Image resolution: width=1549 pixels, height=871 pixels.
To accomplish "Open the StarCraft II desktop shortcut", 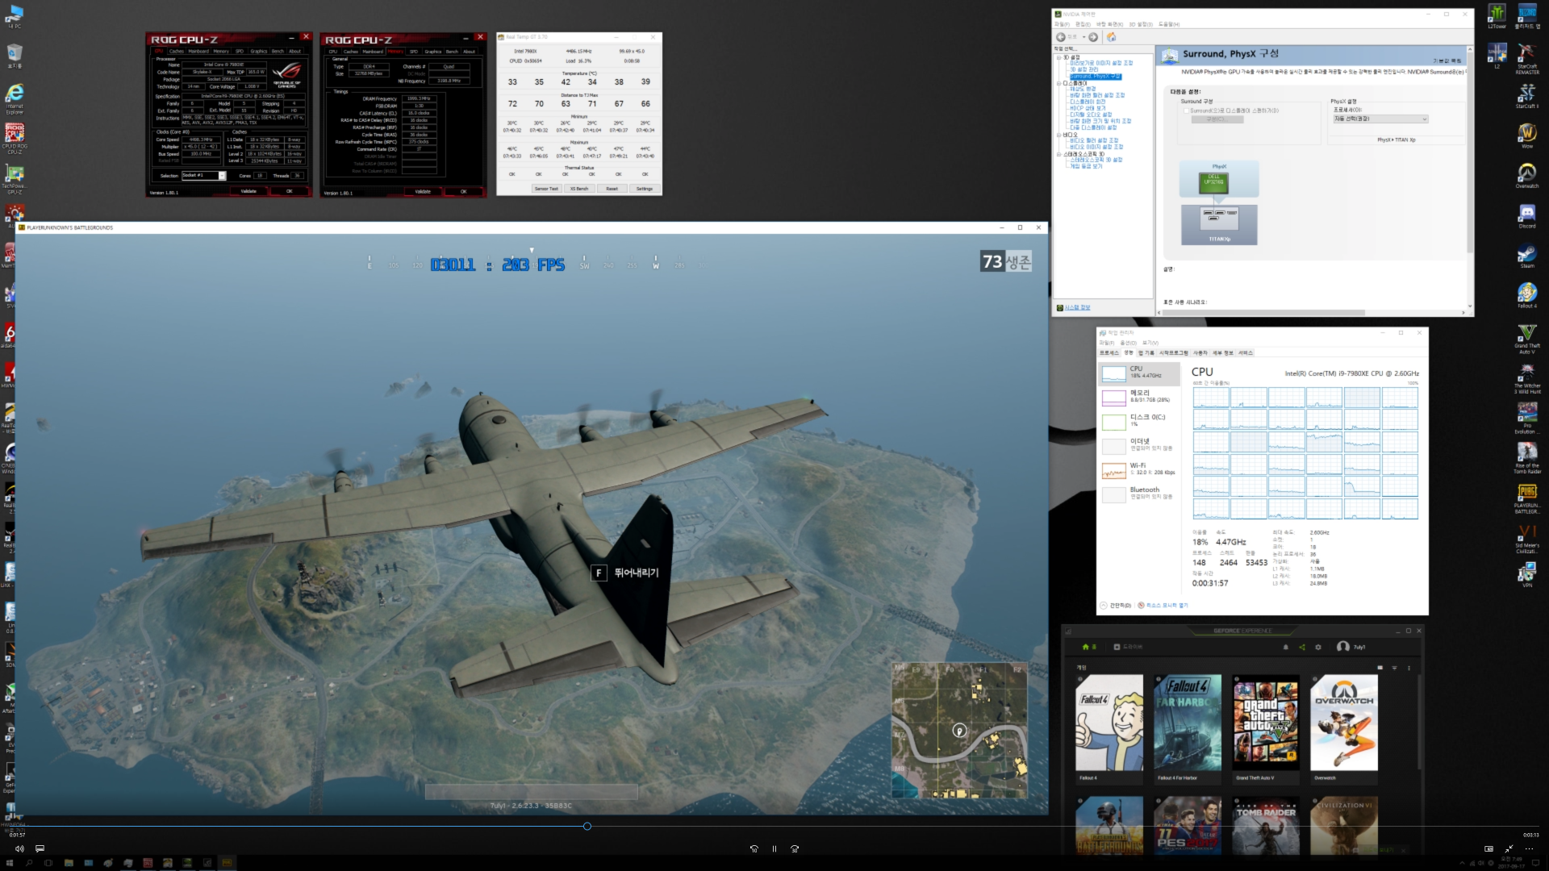I will point(1526,96).
